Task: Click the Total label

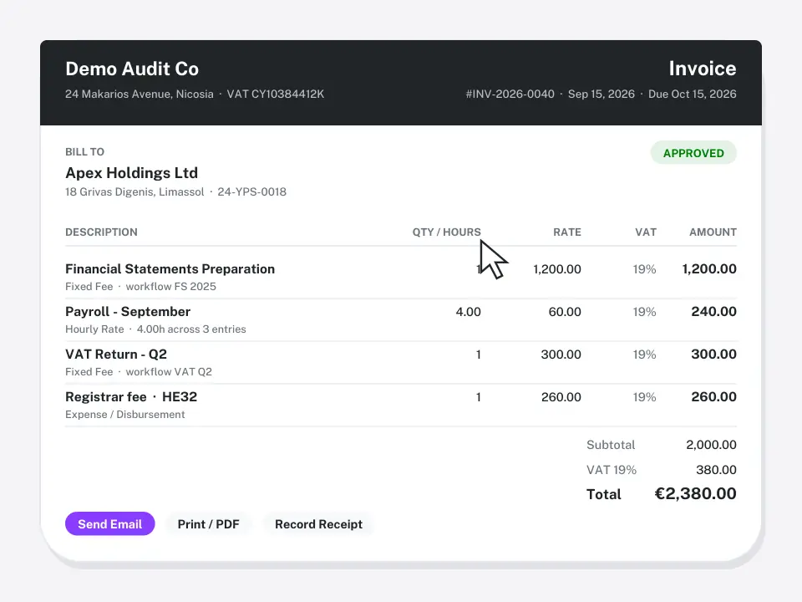Action: 603,494
